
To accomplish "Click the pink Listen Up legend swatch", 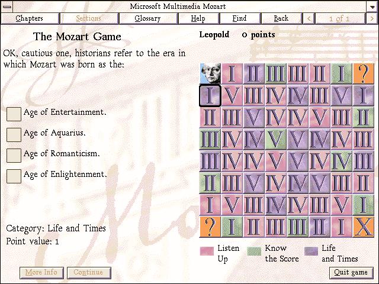I will point(207,251).
